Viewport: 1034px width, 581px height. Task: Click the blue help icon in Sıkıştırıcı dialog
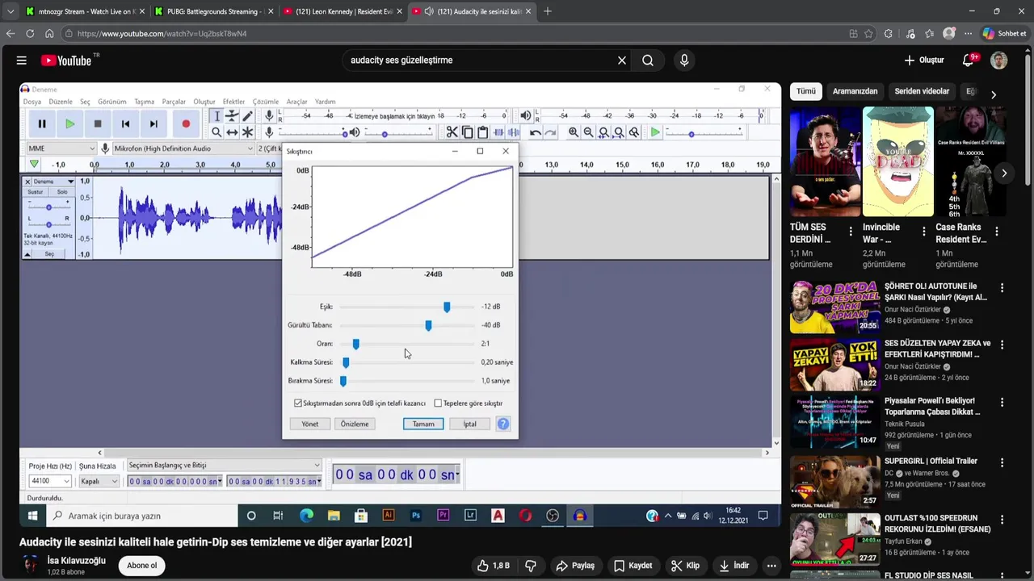point(503,424)
